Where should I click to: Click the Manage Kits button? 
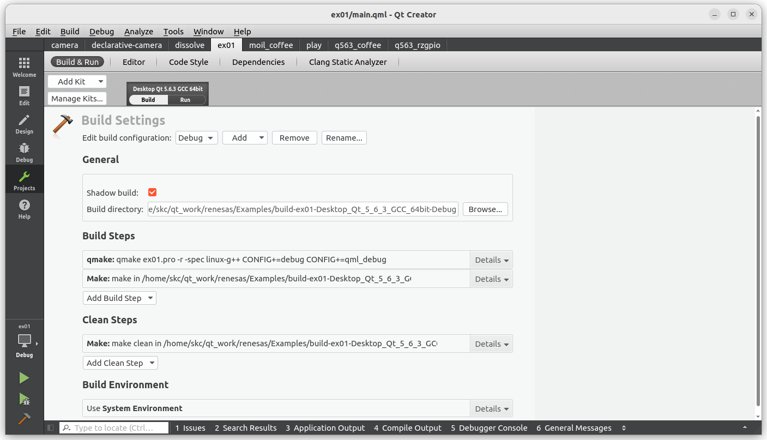(76, 98)
